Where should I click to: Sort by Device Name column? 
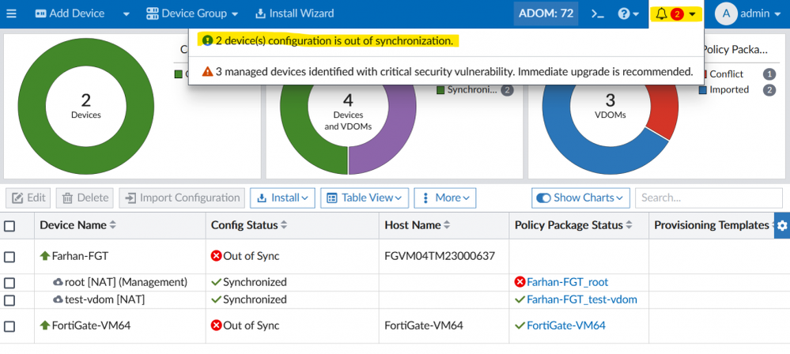click(x=112, y=225)
